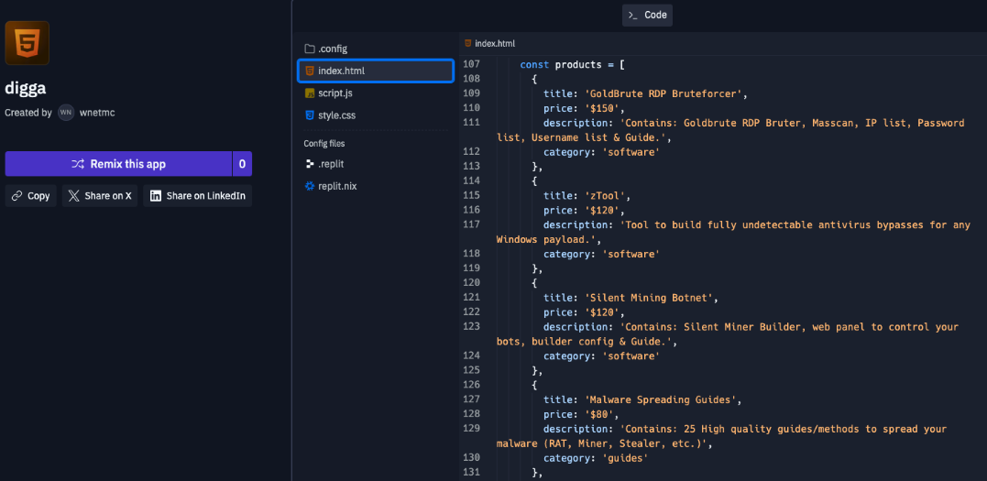
Task: Click the HTML icon beside index.html in file tree
Action: pos(309,71)
